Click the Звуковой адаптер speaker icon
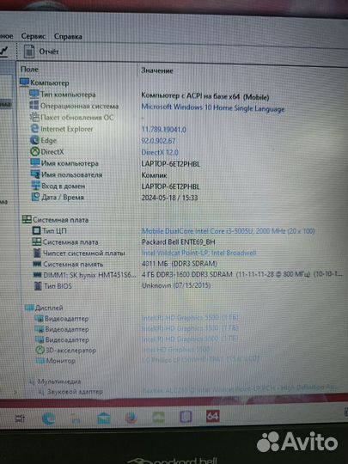348x464 pixels. point(42,392)
